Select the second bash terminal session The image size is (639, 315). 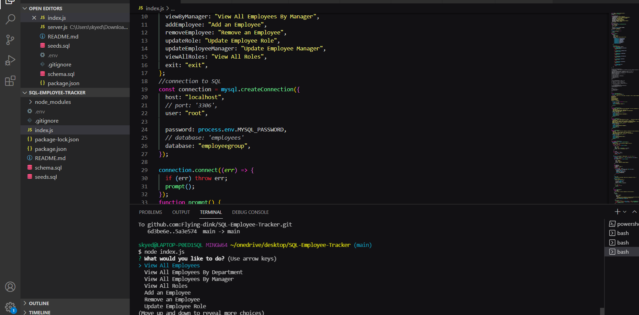[623, 242]
